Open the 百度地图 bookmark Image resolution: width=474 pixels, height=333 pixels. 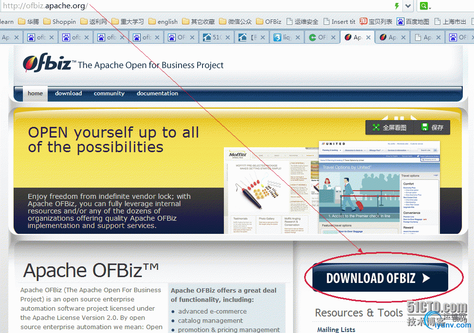pos(413,21)
